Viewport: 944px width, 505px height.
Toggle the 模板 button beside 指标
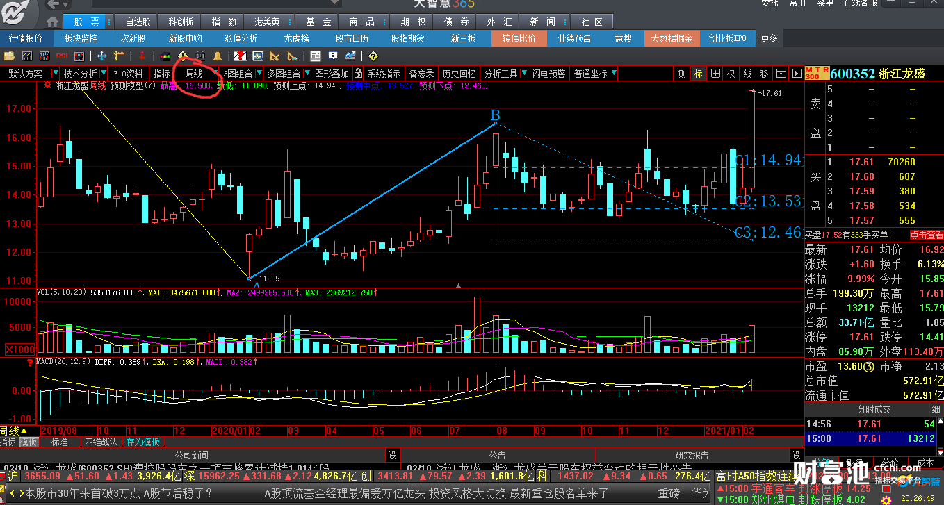coord(29,442)
